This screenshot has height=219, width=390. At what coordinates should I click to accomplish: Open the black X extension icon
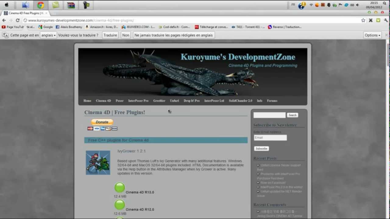point(371,20)
